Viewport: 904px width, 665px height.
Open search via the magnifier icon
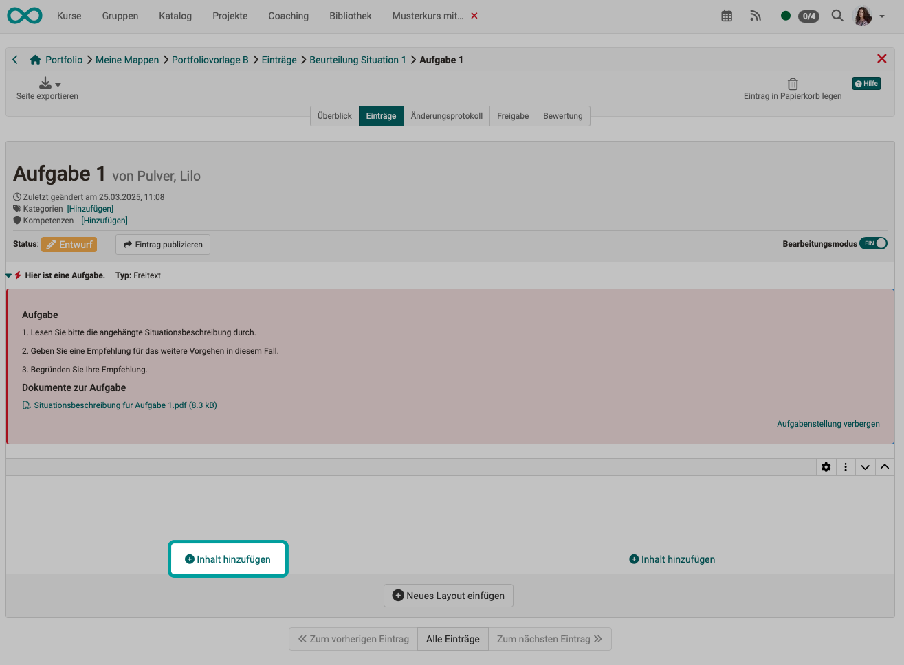[x=837, y=15]
